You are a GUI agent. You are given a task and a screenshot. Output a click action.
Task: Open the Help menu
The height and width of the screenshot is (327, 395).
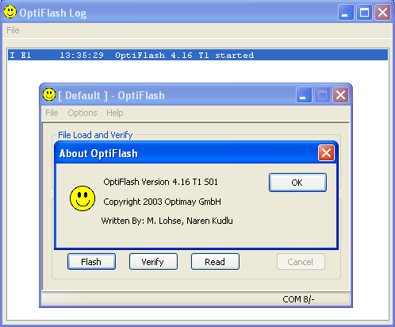tap(115, 113)
